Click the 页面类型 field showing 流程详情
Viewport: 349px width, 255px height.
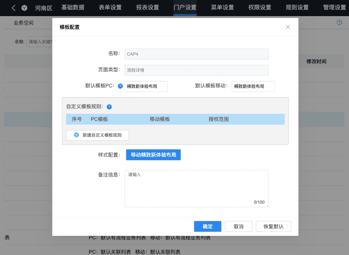pyautogui.click(x=196, y=70)
